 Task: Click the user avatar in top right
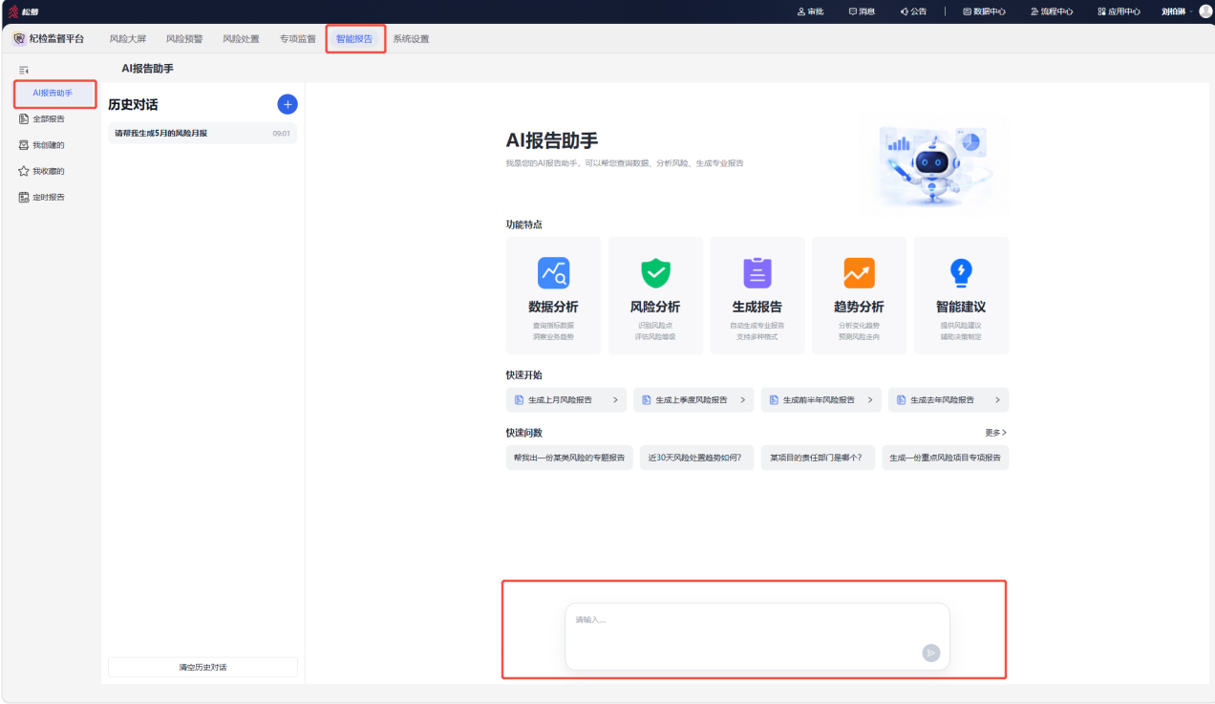[x=1205, y=11]
